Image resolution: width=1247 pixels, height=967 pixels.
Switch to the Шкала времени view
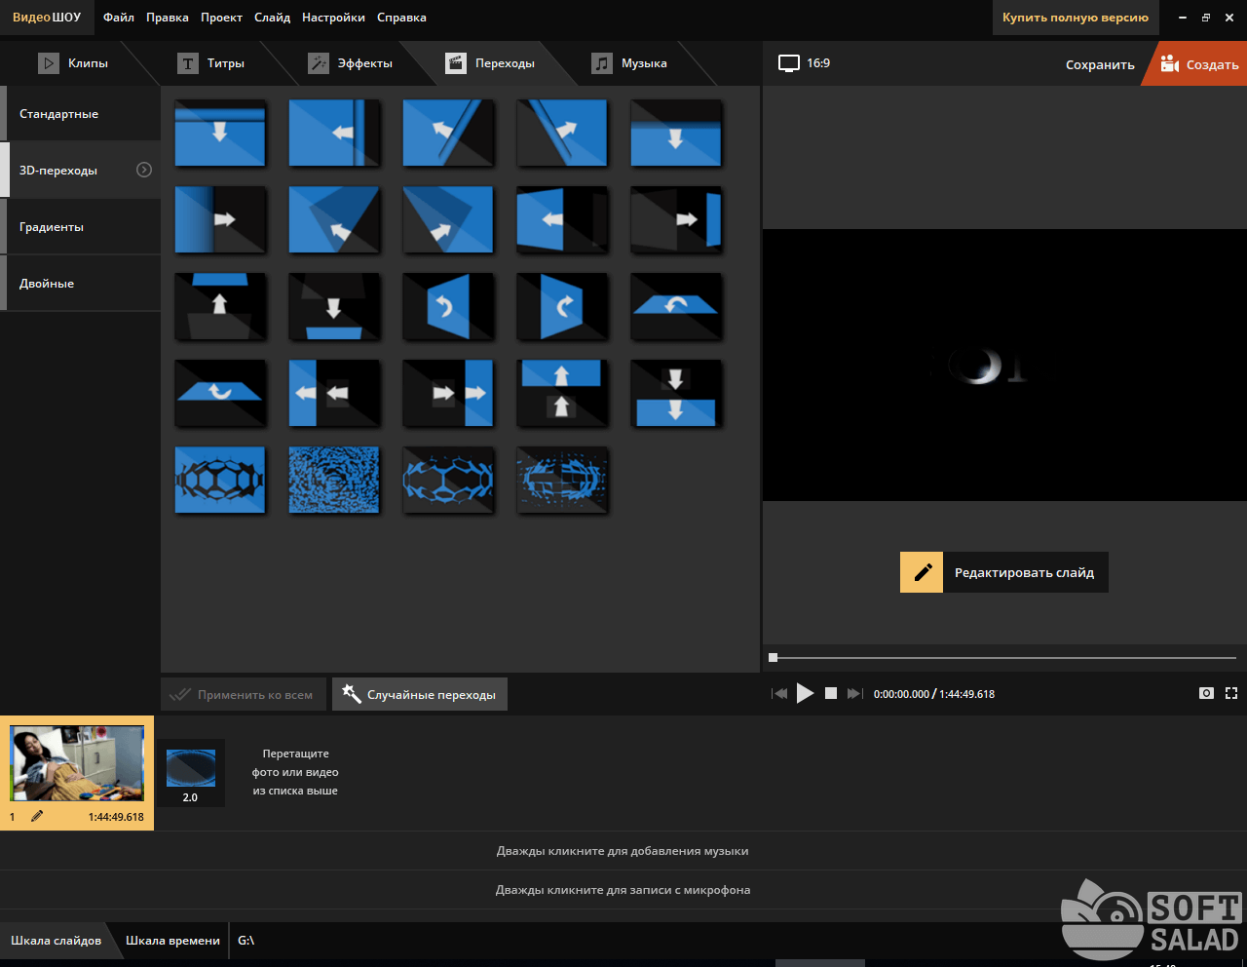tap(172, 941)
